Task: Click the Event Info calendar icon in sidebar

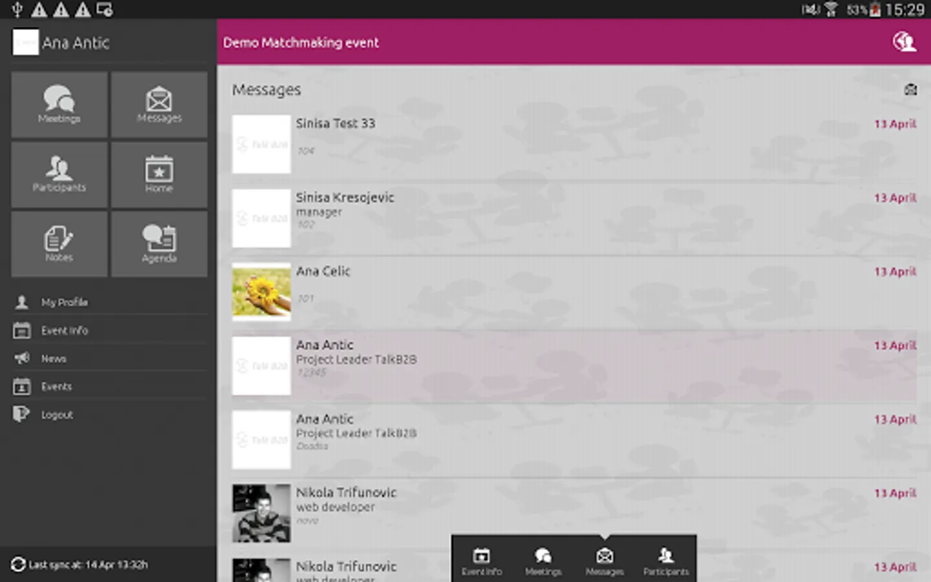Action: pyautogui.click(x=21, y=330)
